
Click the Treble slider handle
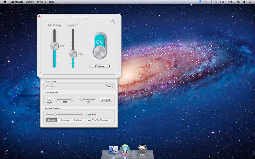pyautogui.click(x=82, y=99)
